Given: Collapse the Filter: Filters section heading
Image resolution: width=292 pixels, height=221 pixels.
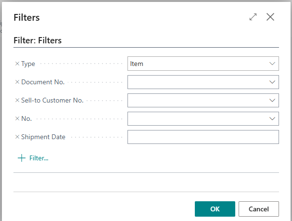Looking at the screenshot, I should pyautogui.click(x=38, y=41).
